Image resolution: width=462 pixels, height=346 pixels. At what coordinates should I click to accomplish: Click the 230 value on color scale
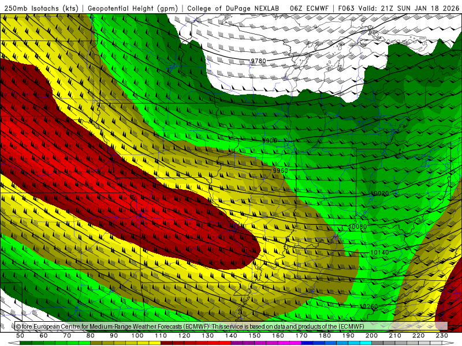[442, 336]
